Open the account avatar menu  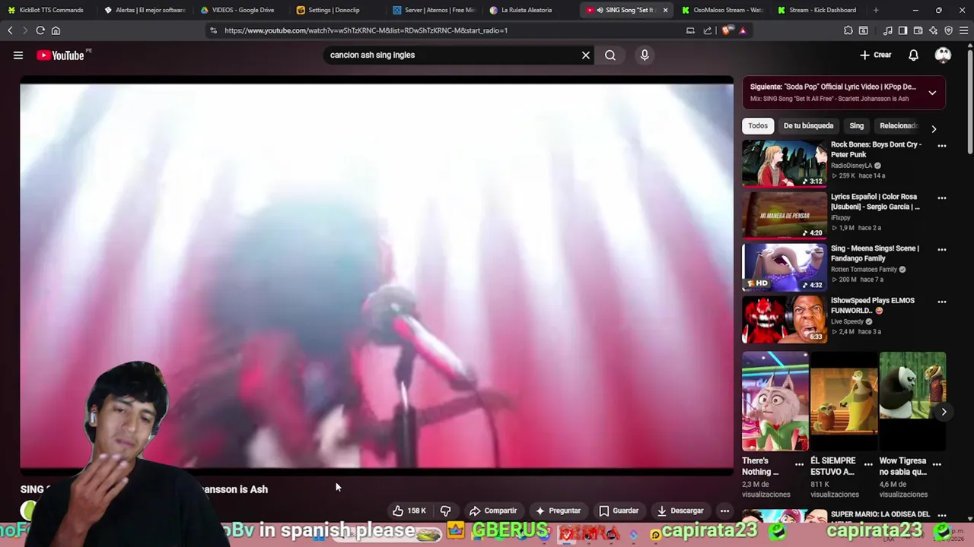[943, 55]
